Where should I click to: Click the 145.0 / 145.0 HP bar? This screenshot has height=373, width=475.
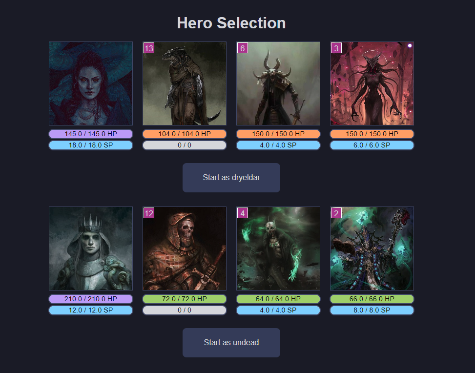pos(91,134)
